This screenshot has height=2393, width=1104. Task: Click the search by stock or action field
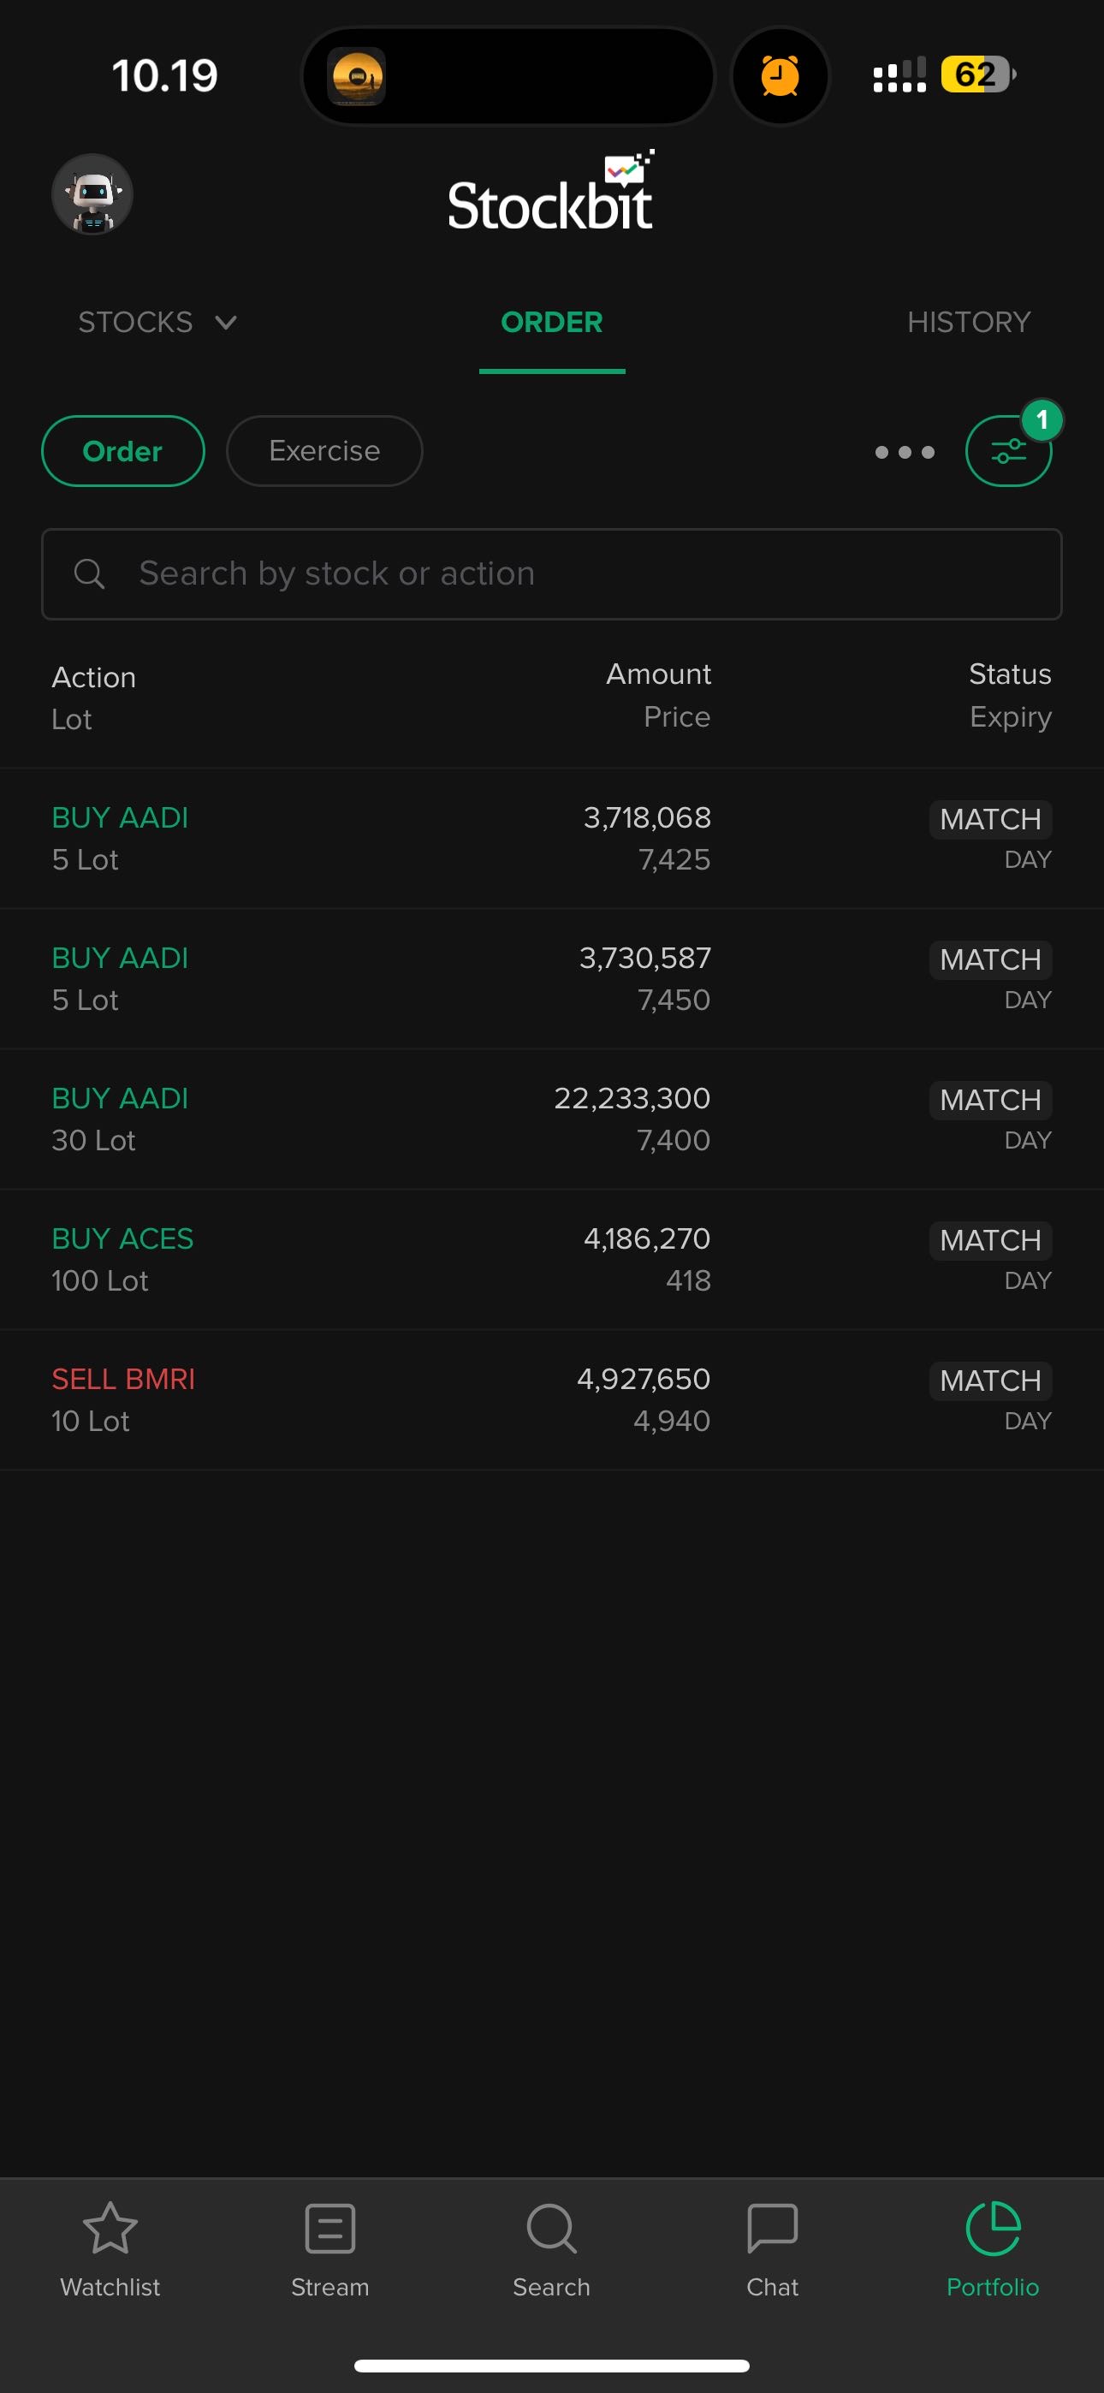552,574
